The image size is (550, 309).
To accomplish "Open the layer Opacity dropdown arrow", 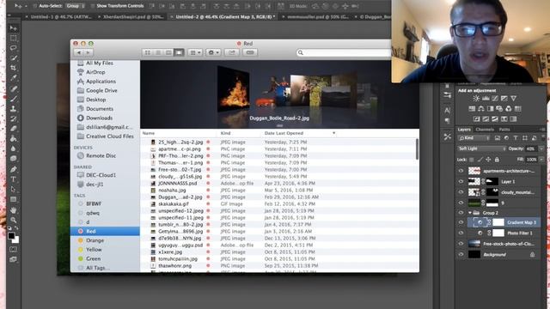I will (541, 148).
